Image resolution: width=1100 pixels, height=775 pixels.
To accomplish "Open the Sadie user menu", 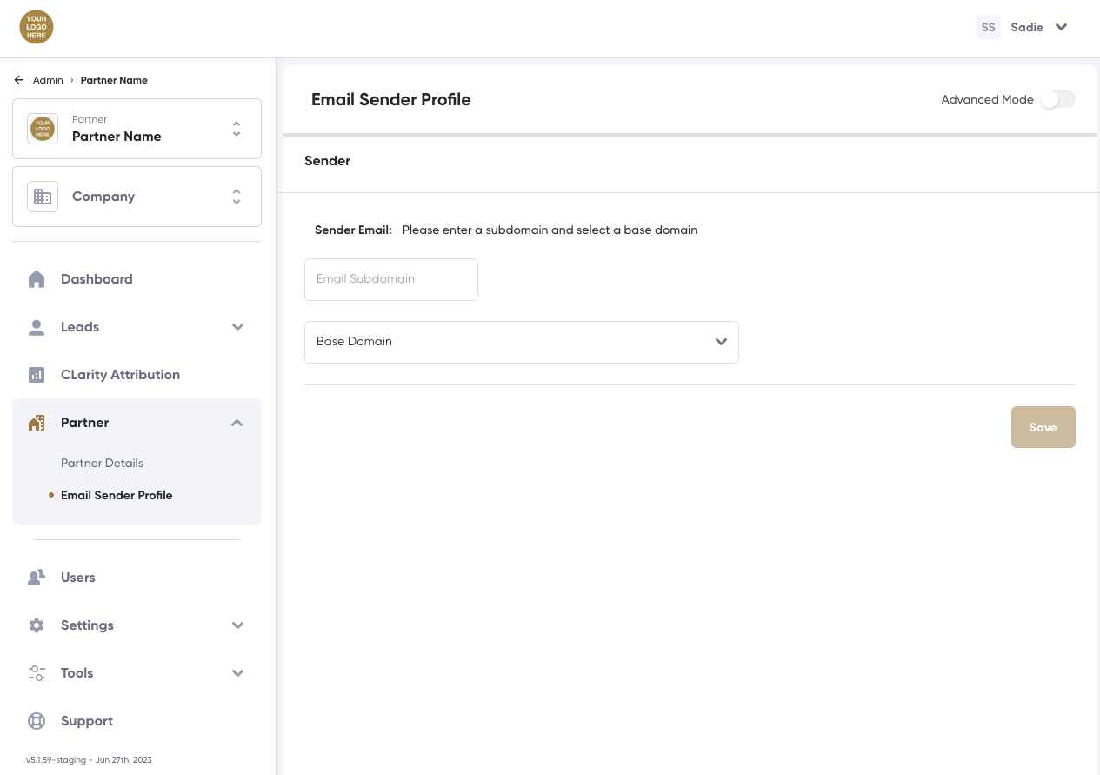I will pos(1024,27).
